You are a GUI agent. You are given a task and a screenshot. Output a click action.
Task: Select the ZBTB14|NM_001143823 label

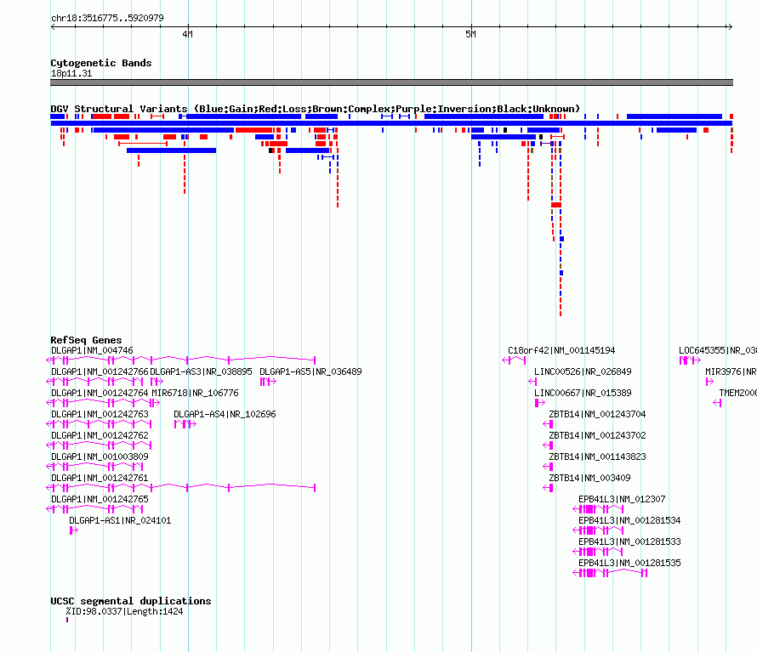[x=597, y=456]
